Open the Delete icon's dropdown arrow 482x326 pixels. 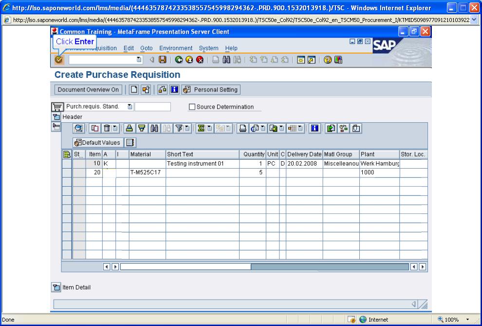tap(115, 128)
